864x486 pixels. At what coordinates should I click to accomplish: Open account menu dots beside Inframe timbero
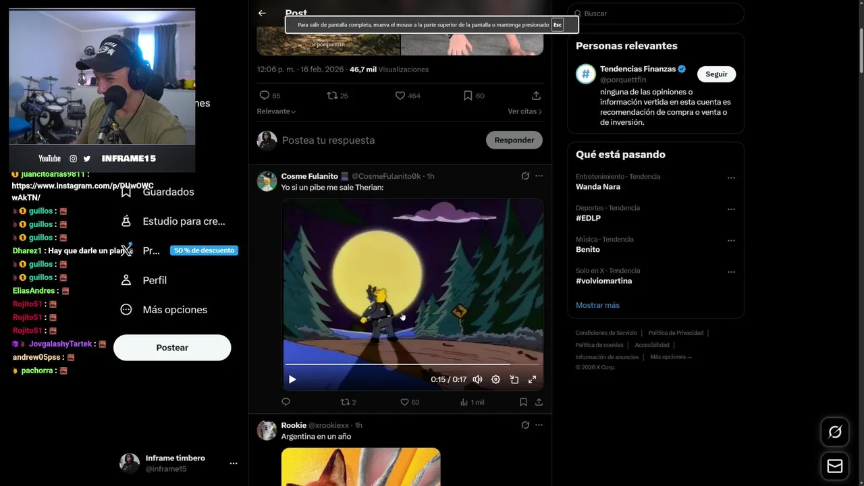point(234,464)
